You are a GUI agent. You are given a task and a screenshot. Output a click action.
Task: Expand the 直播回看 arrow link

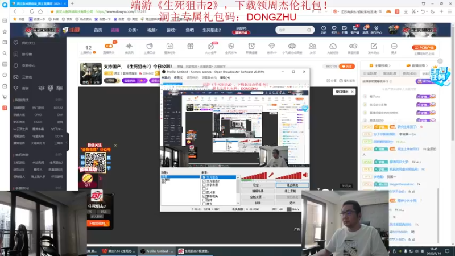pyautogui.click(x=417, y=65)
